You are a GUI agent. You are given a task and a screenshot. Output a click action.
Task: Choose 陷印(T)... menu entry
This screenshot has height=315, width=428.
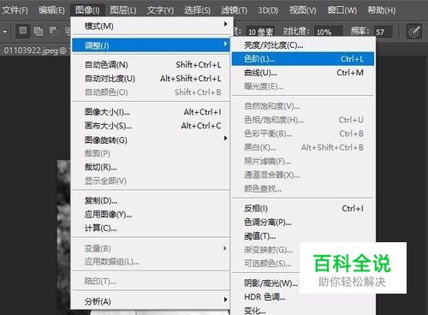[x=151, y=282]
